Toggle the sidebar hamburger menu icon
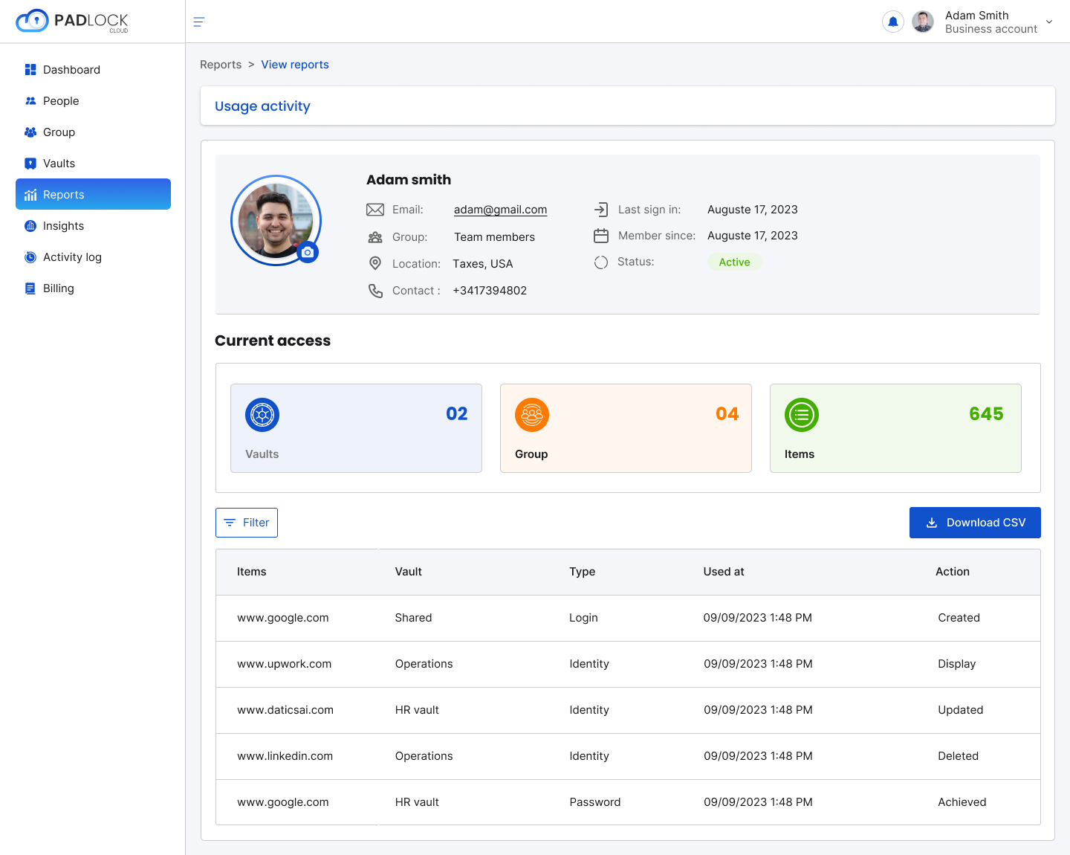Image resolution: width=1070 pixels, height=855 pixels. click(x=199, y=22)
